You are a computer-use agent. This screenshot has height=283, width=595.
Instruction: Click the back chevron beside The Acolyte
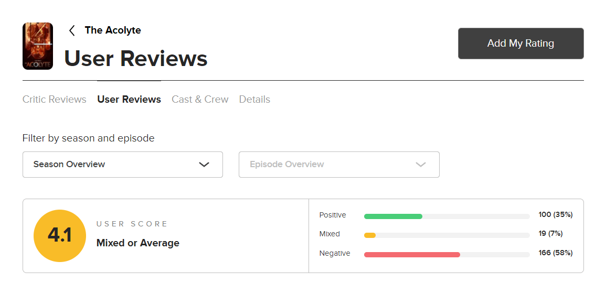[x=72, y=30]
